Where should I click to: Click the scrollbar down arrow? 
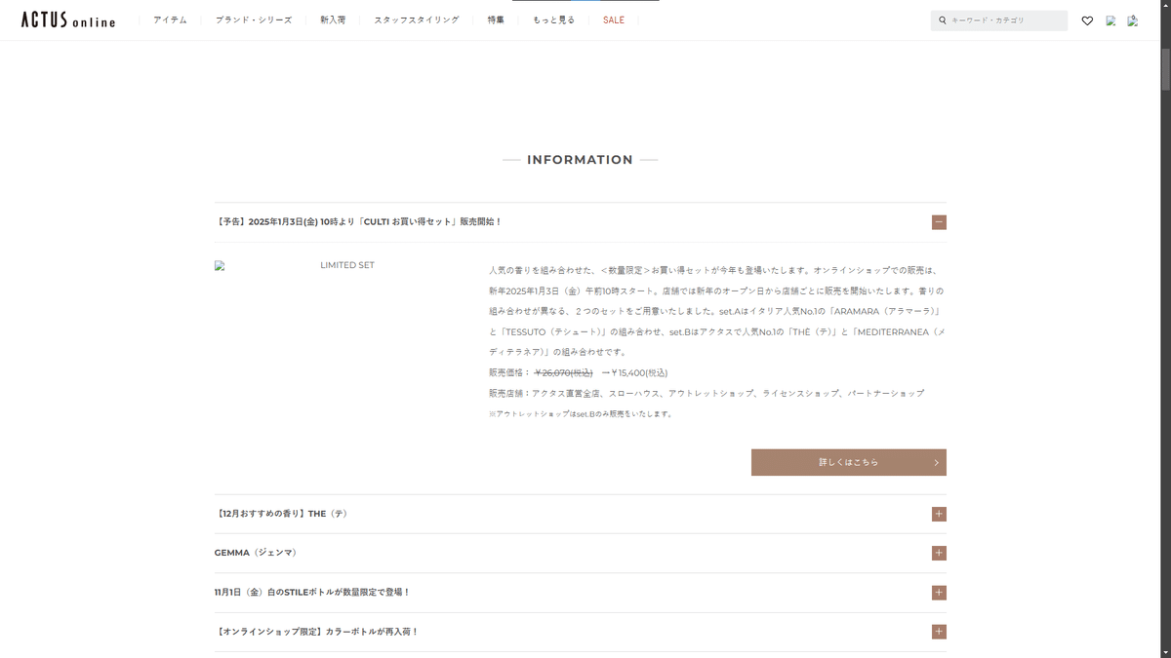1165,651
